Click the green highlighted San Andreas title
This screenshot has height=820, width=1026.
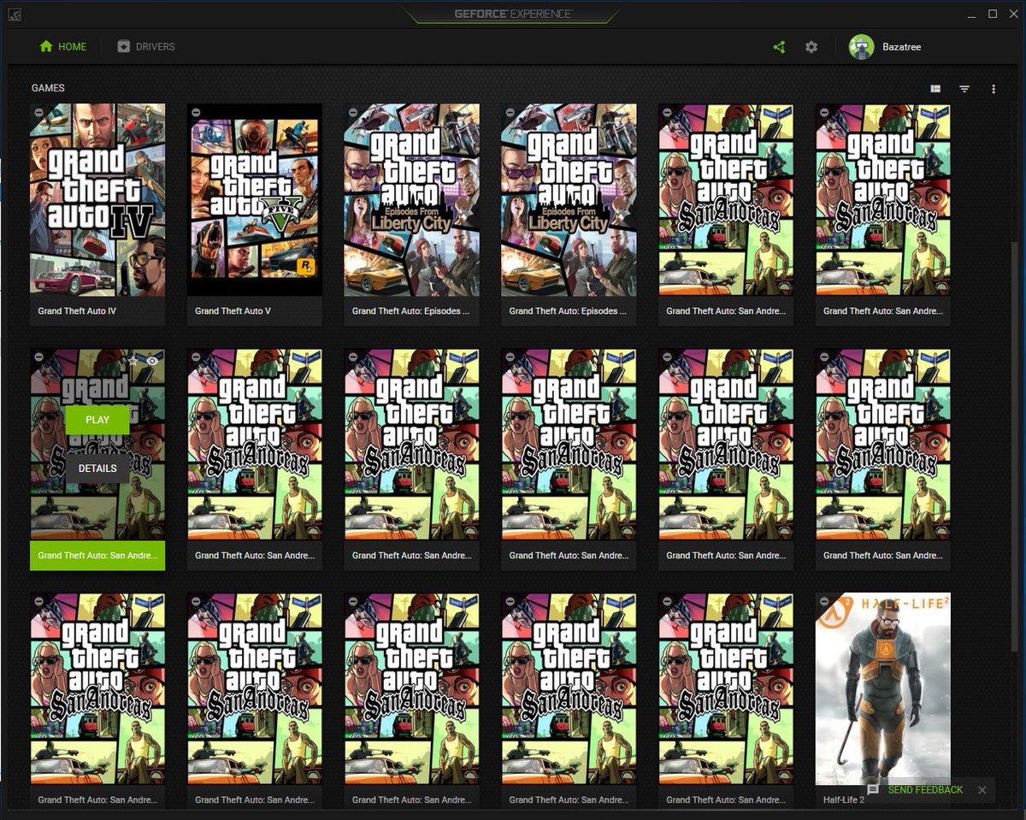coord(97,556)
